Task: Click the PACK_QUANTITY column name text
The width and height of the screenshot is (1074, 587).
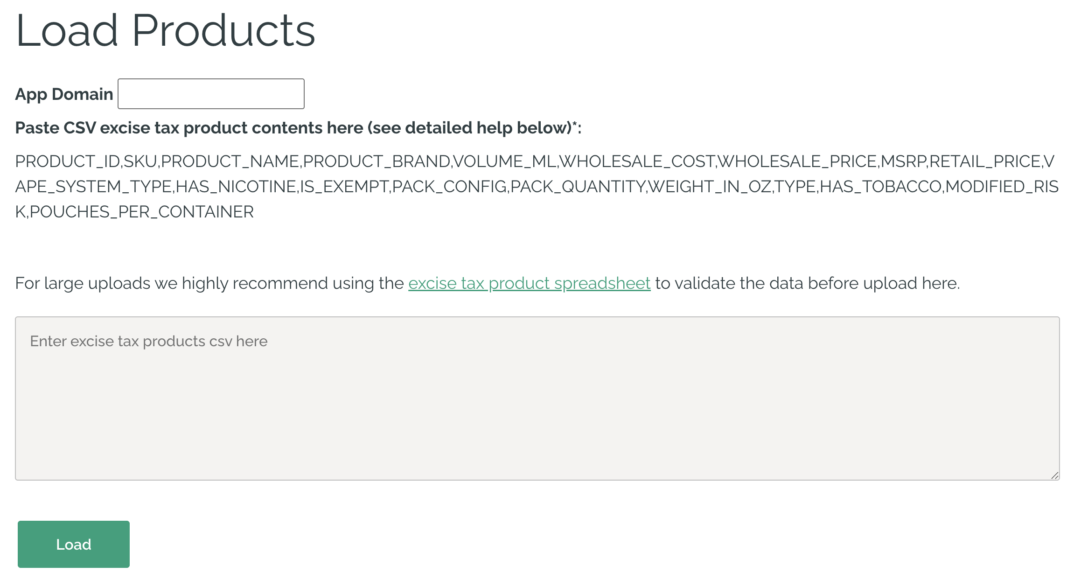Action: [578, 187]
